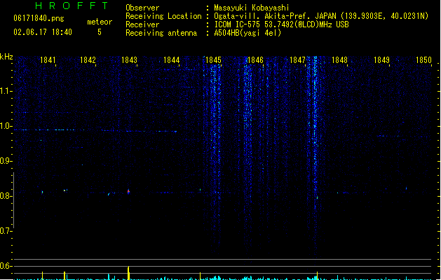This screenshot has height=280, width=441.
Task: Click observer name Masayuki Kobayashi
Action: pos(252,8)
